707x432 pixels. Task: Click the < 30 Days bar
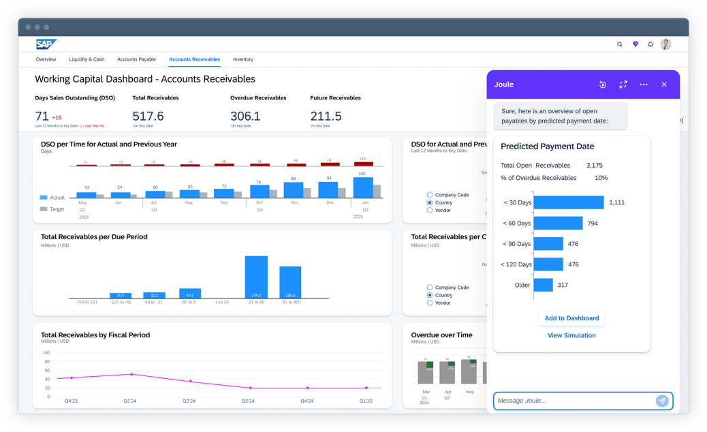point(569,202)
